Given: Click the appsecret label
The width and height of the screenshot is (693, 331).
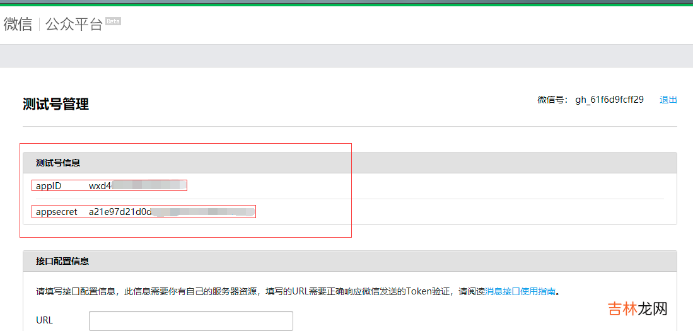Looking at the screenshot, I should 57,212.
